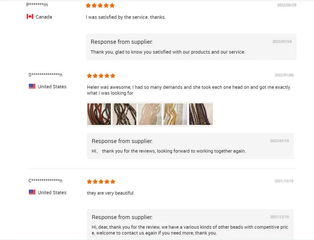
Task: Open the pink bead review photo
Action: tap(150, 114)
